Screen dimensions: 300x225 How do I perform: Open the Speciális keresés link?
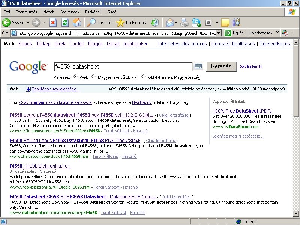251,66
